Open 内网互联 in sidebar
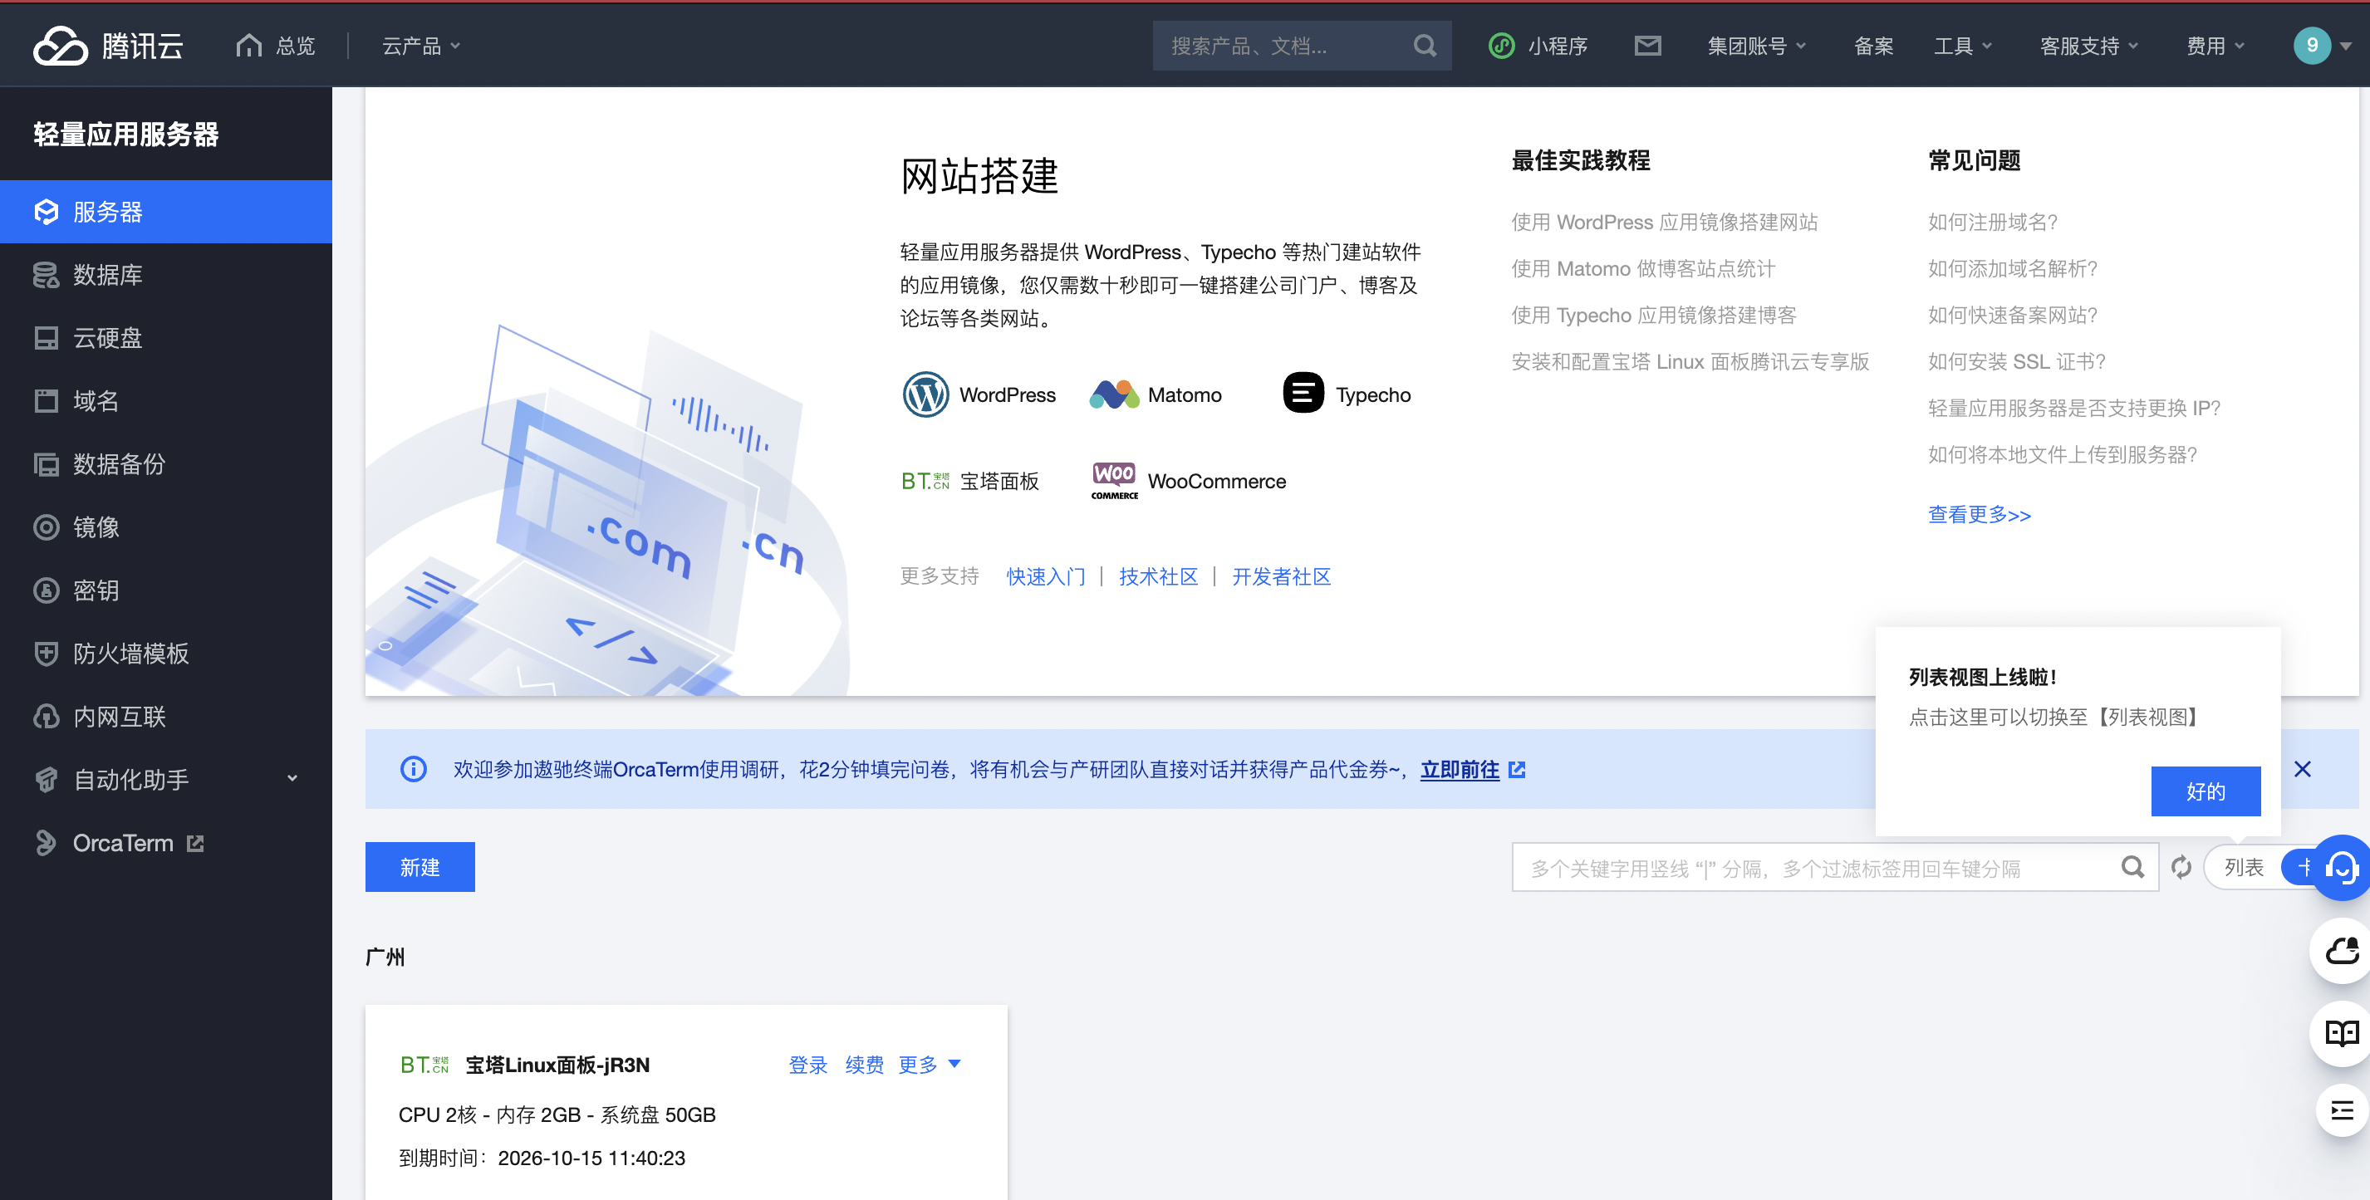Image resolution: width=2370 pixels, height=1200 pixels. [165, 717]
